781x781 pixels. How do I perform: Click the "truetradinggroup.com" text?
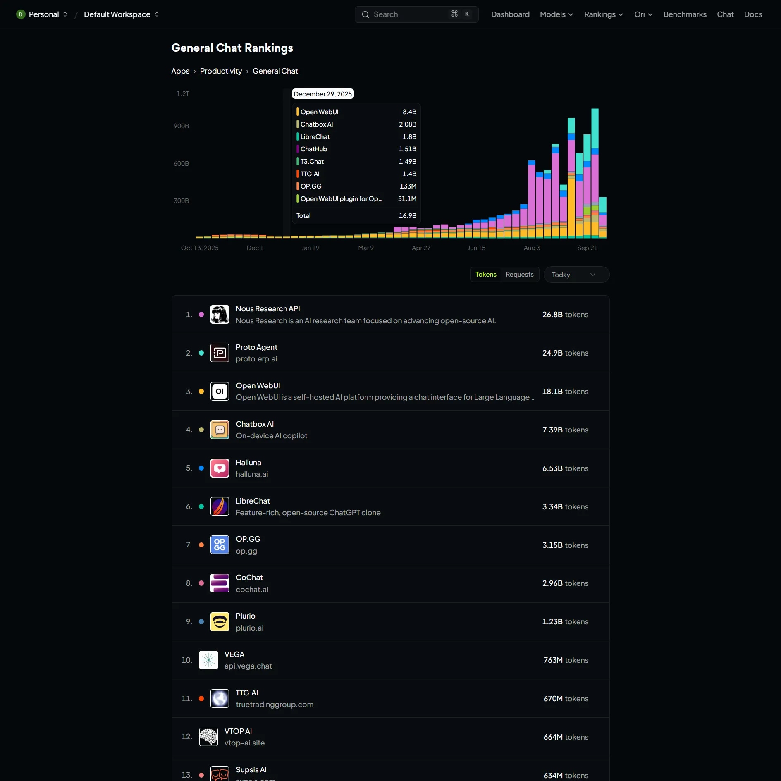[275, 705]
